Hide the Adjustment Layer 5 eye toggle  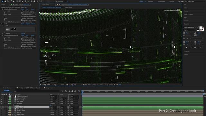click(x=1, y=96)
